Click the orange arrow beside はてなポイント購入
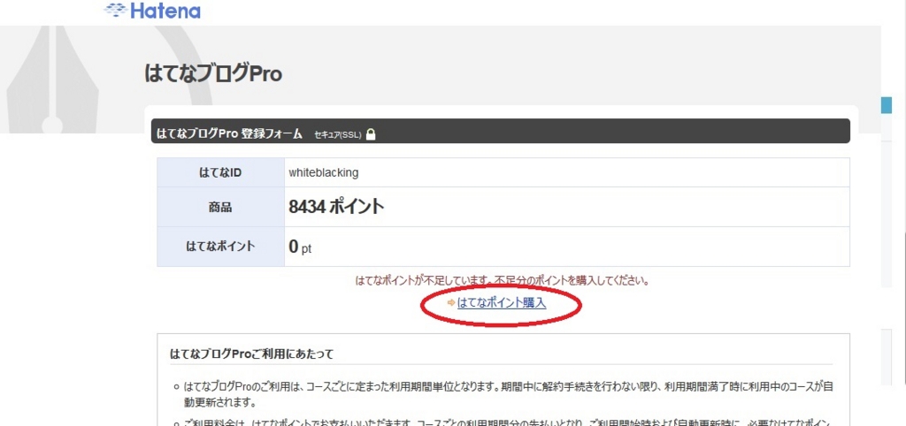This screenshot has height=426, width=906. click(451, 302)
